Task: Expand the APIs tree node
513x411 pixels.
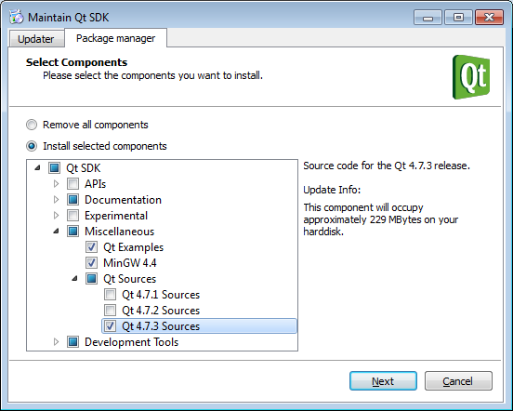Action: [56, 183]
